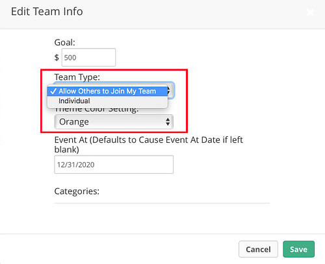This screenshot has width=325, height=264.
Task: Click the Team Type select arrows
Action: click(169, 90)
